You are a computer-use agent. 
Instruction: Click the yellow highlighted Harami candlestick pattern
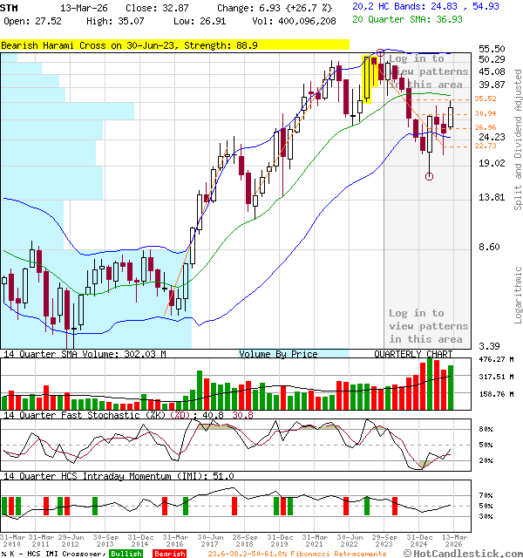click(369, 79)
